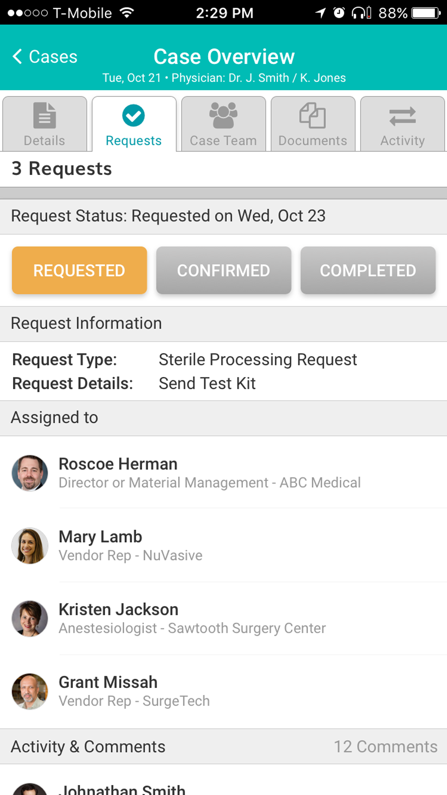Tap the back chevron beside Cases
The width and height of the screenshot is (447, 795).
tap(17, 57)
